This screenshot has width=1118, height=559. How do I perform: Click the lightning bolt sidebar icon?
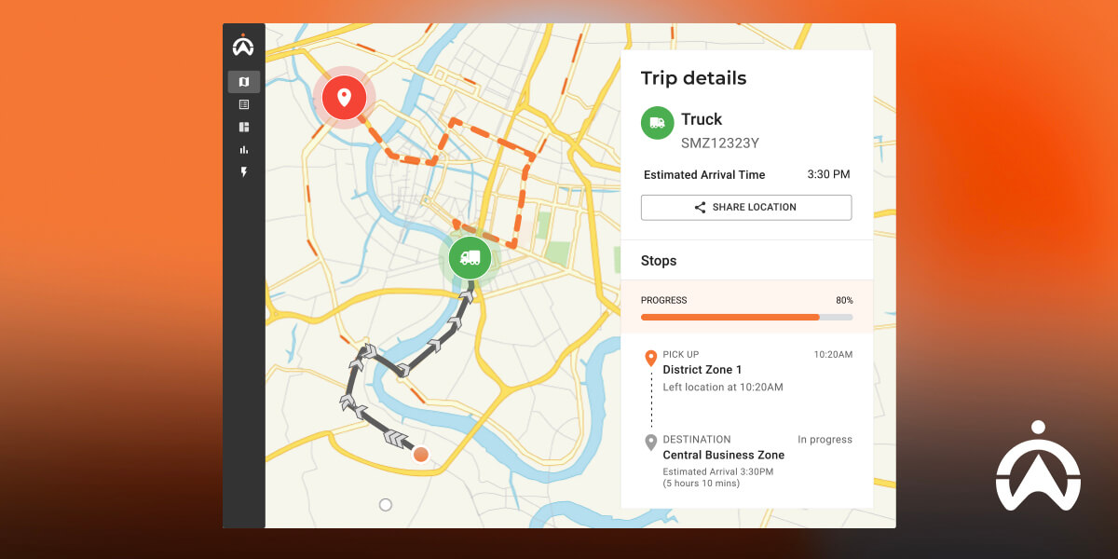pos(243,171)
